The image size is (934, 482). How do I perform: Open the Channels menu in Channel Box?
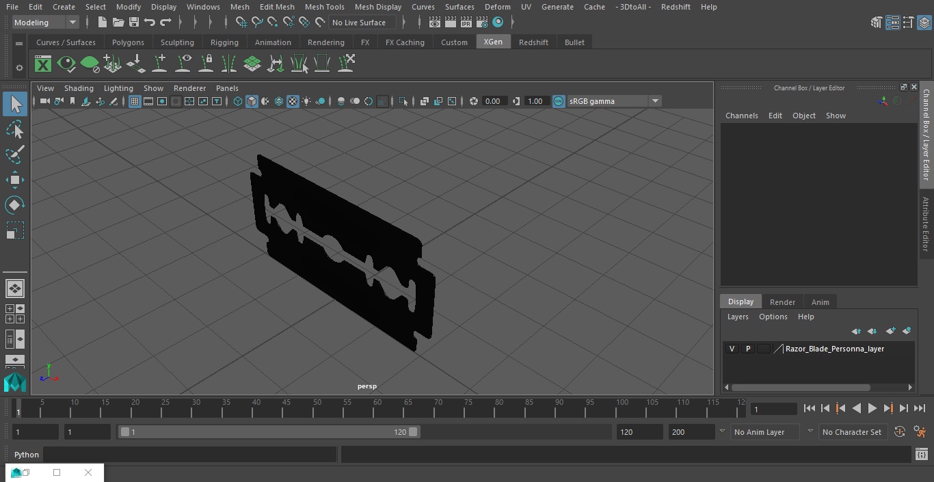pos(741,116)
